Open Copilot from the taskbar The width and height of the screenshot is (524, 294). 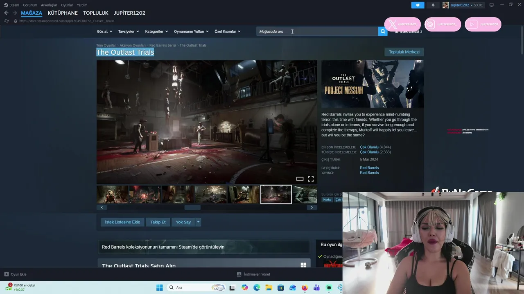245,287
